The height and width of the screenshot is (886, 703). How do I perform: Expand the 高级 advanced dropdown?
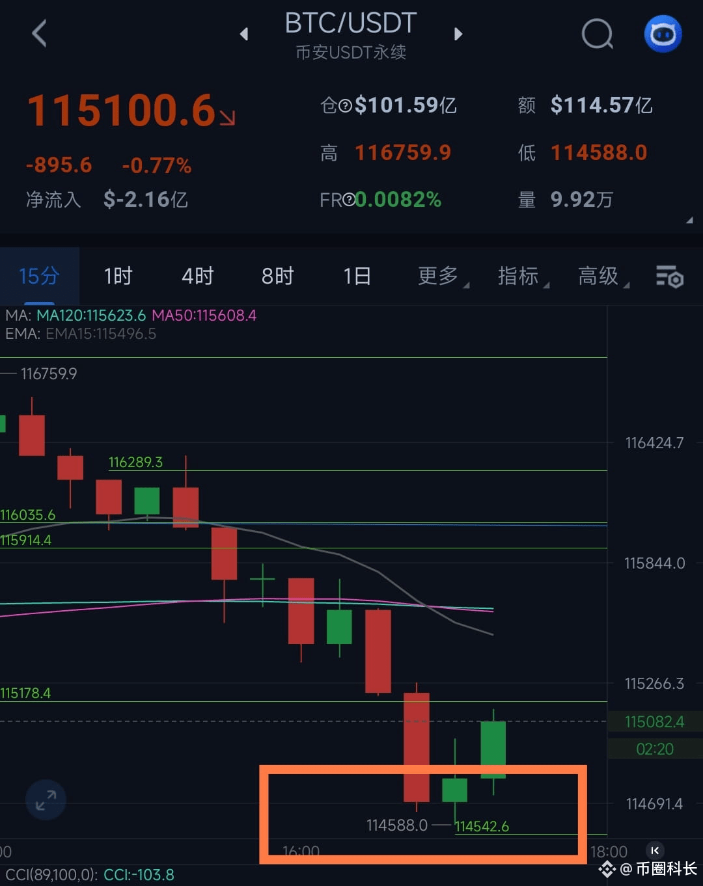tap(603, 276)
